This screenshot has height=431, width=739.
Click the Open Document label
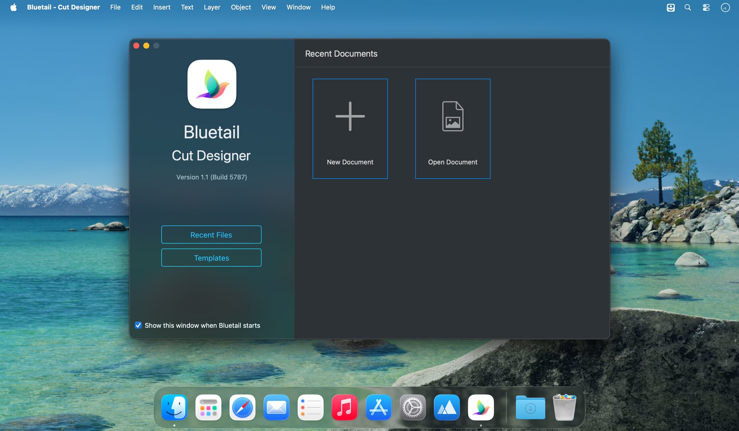452,162
